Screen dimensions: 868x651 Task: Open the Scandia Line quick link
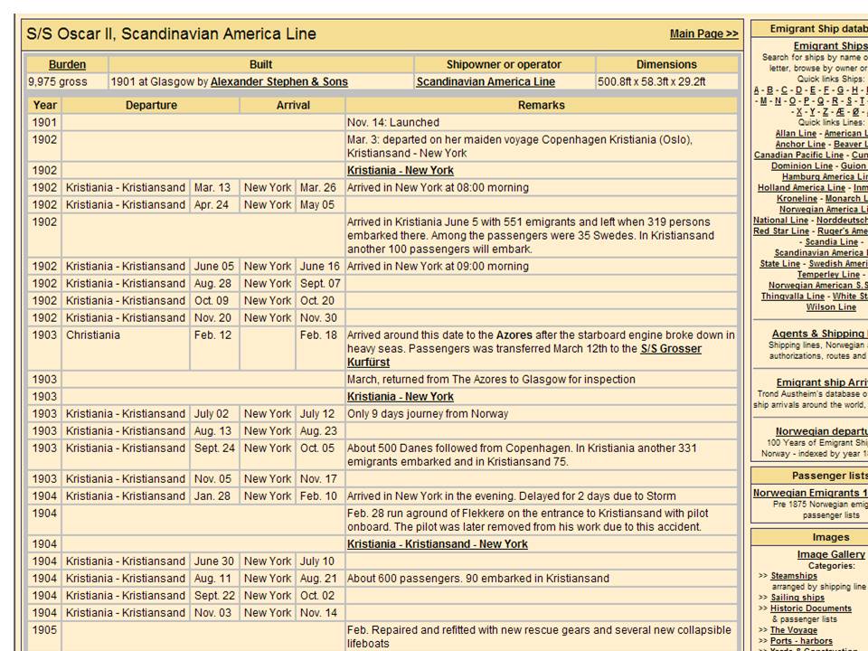coord(832,242)
